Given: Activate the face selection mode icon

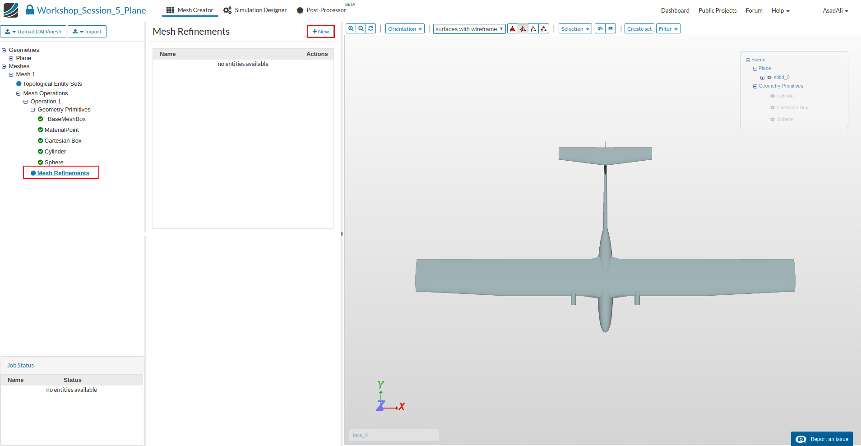Looking at the screenshot, I should 523,29.
